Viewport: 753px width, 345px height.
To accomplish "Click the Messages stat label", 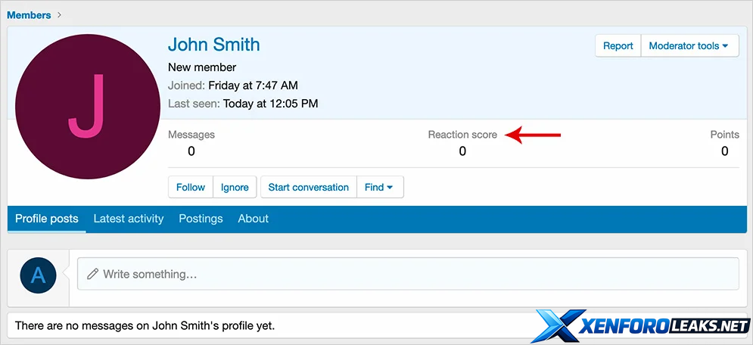I will [191, 135].
